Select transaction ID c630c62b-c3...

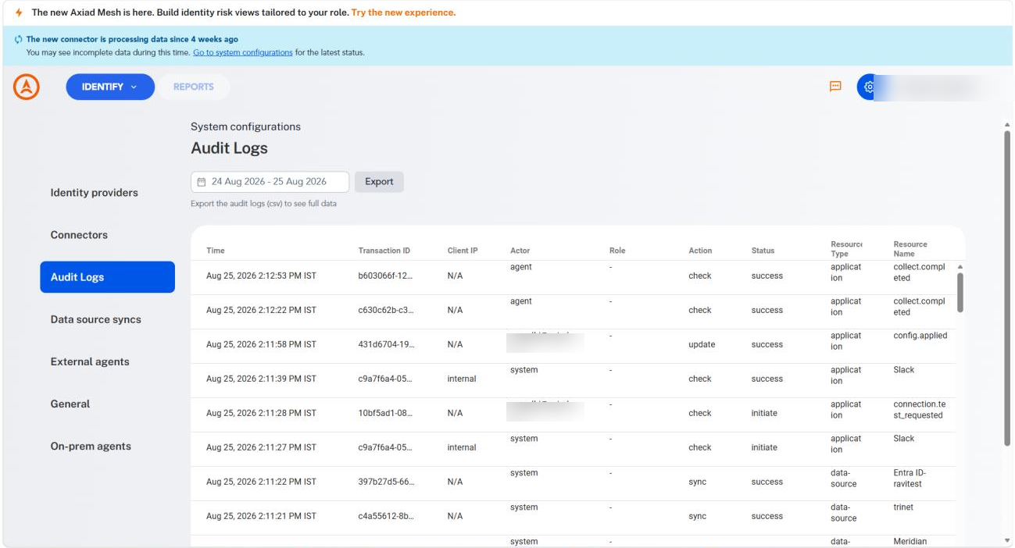point(386,310)
